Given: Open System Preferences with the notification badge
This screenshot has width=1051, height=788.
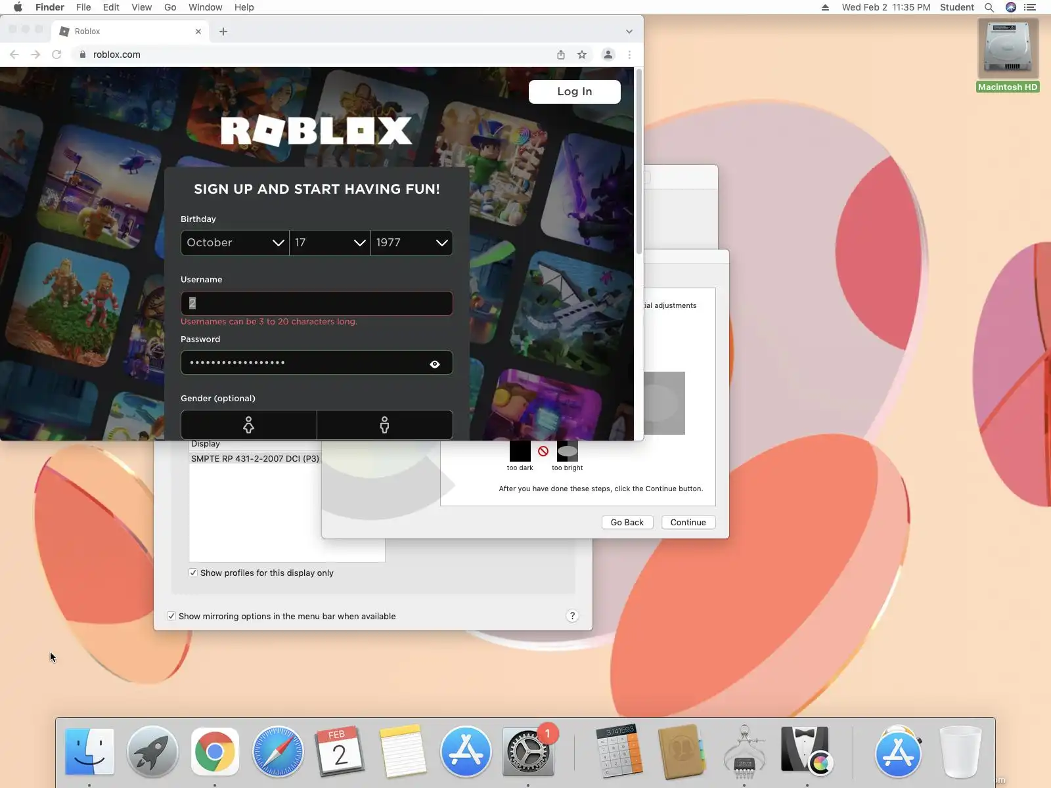Looking at the screenshot, I should click(528, 751).
